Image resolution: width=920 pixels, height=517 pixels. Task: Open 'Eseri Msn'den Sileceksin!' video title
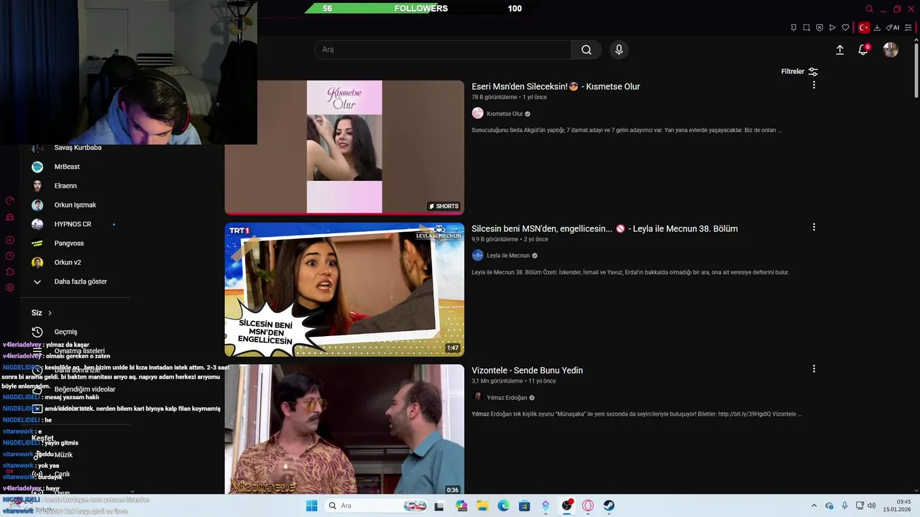click(556, 87)
